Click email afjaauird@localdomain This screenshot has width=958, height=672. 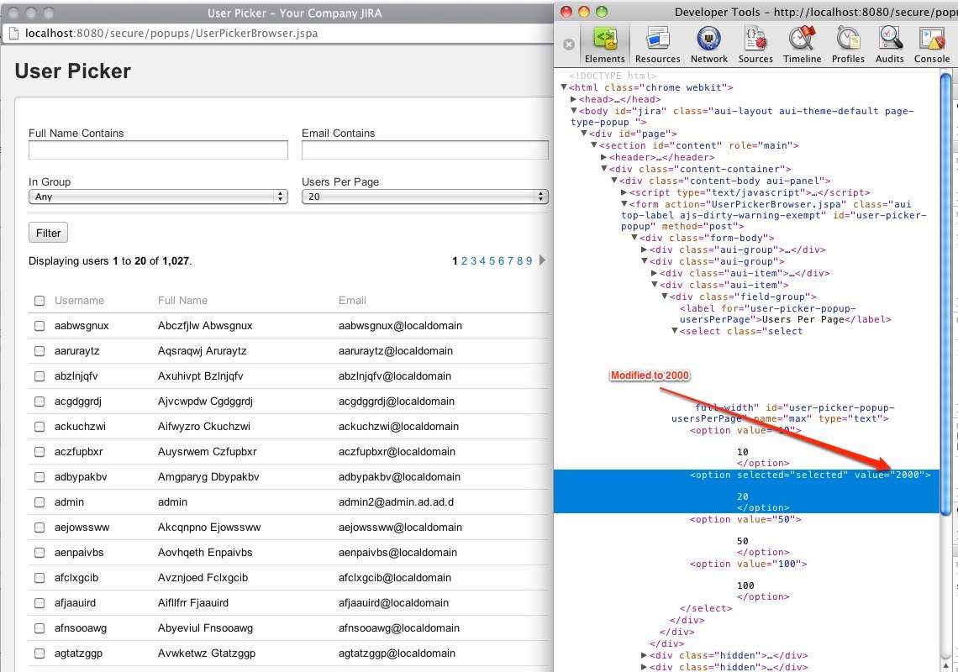pos(393,603)
